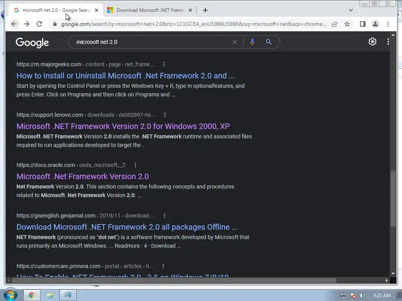
Task: Reload the current page
Action: [39, 24]
